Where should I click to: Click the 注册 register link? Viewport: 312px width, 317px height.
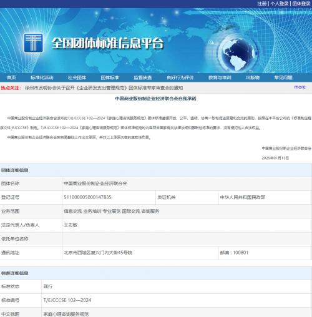(262, 4)
